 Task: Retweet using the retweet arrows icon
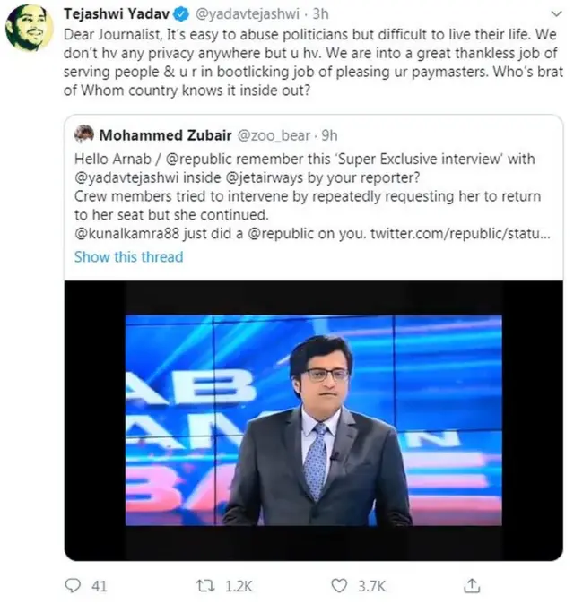[x=205, y=586]
